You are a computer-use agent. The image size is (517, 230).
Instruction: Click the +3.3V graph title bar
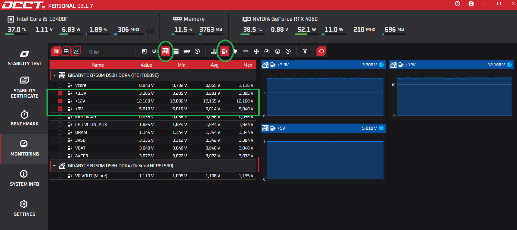click(x=323, y=65)
